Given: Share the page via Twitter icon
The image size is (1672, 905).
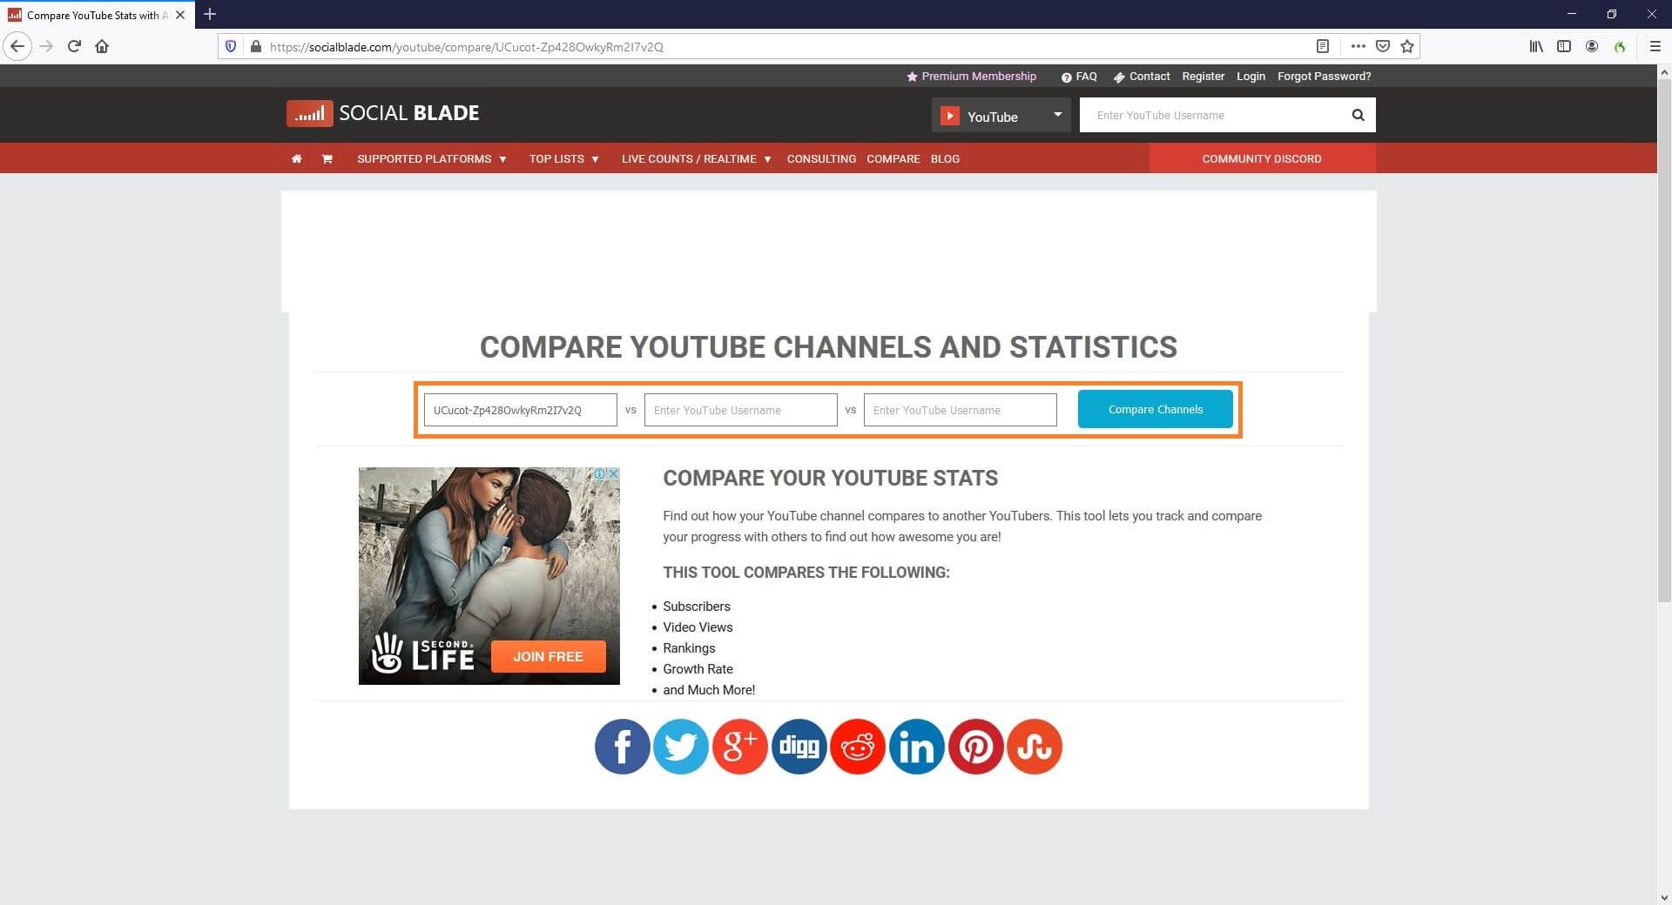Looking at the screenshot, I should click(x=681, y=747).
